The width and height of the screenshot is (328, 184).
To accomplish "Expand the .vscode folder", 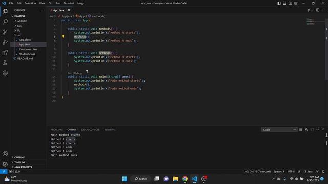I will pos(29,21).
